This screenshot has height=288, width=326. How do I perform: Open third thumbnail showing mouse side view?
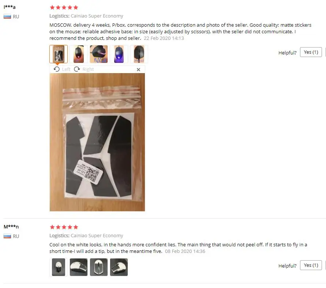pyautogui.click(x=99, y=54)
